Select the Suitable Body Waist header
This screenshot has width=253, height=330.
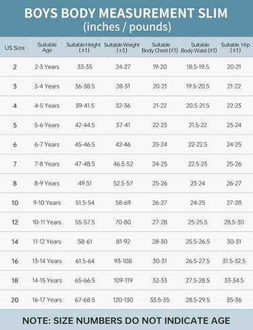point(199,47)
